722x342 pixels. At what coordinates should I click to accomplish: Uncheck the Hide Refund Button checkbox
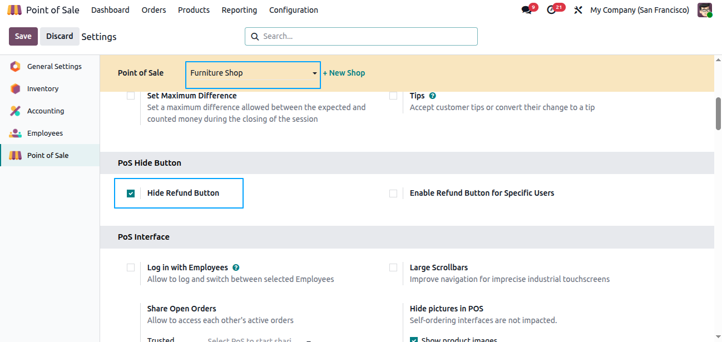point(131,194)
